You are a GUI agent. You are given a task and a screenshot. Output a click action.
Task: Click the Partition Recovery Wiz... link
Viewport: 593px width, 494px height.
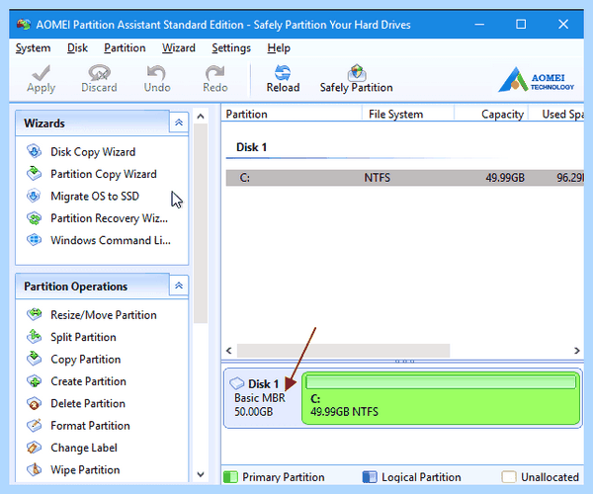(x=110, y=218)
